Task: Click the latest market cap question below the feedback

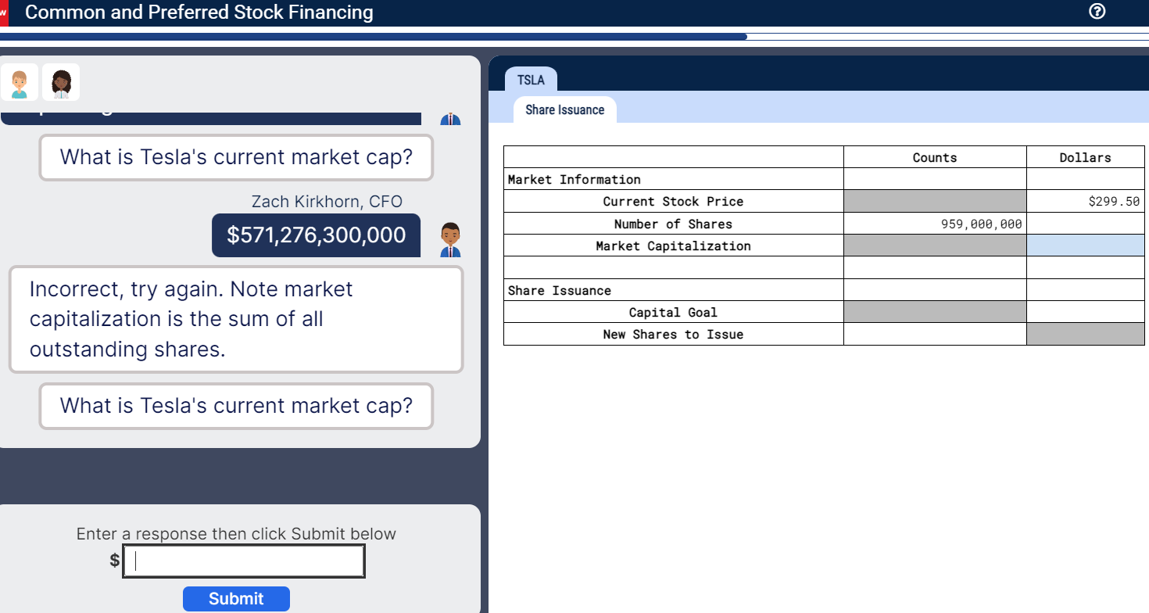Action: click(236, 406)
